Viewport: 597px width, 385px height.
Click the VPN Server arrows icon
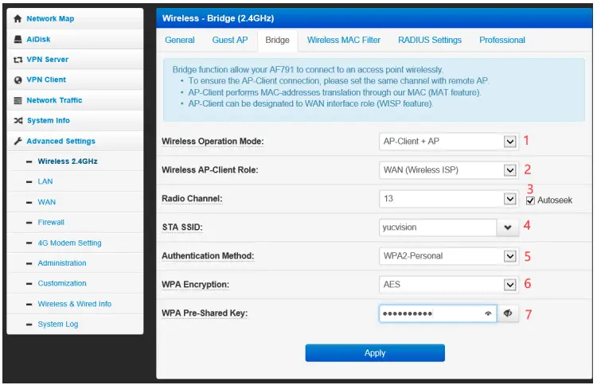[18, 60]
